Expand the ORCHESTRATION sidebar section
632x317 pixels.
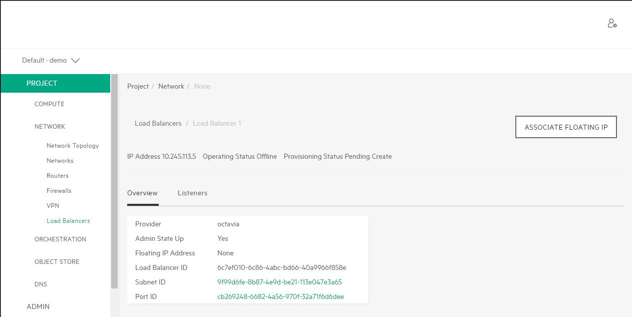[x=60, y=239]
